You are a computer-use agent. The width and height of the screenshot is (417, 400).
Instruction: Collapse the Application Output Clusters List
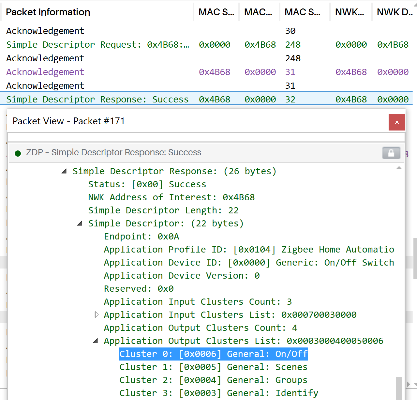tap(96, 341)
